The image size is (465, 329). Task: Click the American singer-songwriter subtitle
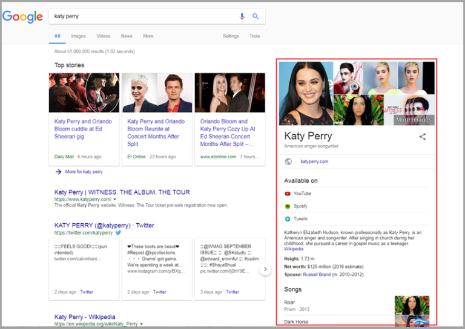pos(311,146)
